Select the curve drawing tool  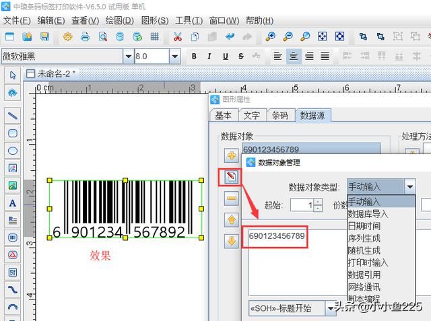13,289
